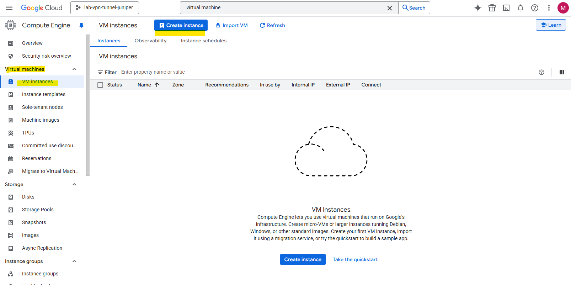The width and height of the screenshot is (571, 285).
Task: Click the Internal IP column header
Action: (303, 85)
